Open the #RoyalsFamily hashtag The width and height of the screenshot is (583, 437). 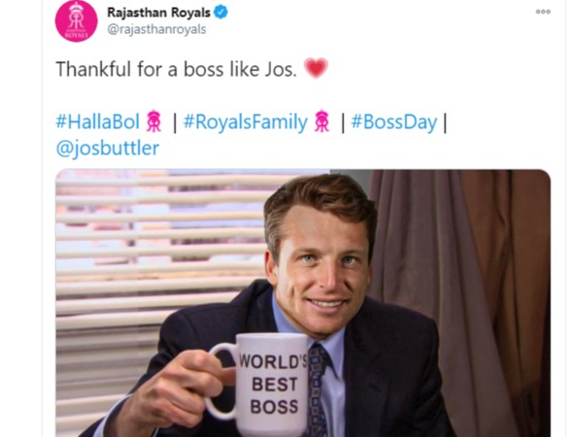tap(246, 122)
